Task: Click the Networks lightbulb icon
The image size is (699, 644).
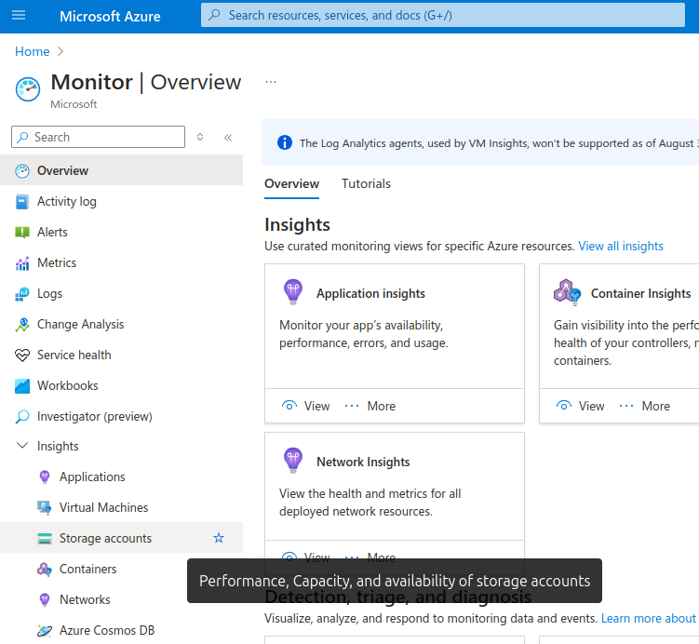Action: pos(45,600)
